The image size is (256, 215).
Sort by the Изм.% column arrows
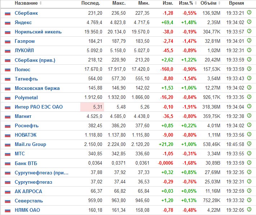(196, 3)
